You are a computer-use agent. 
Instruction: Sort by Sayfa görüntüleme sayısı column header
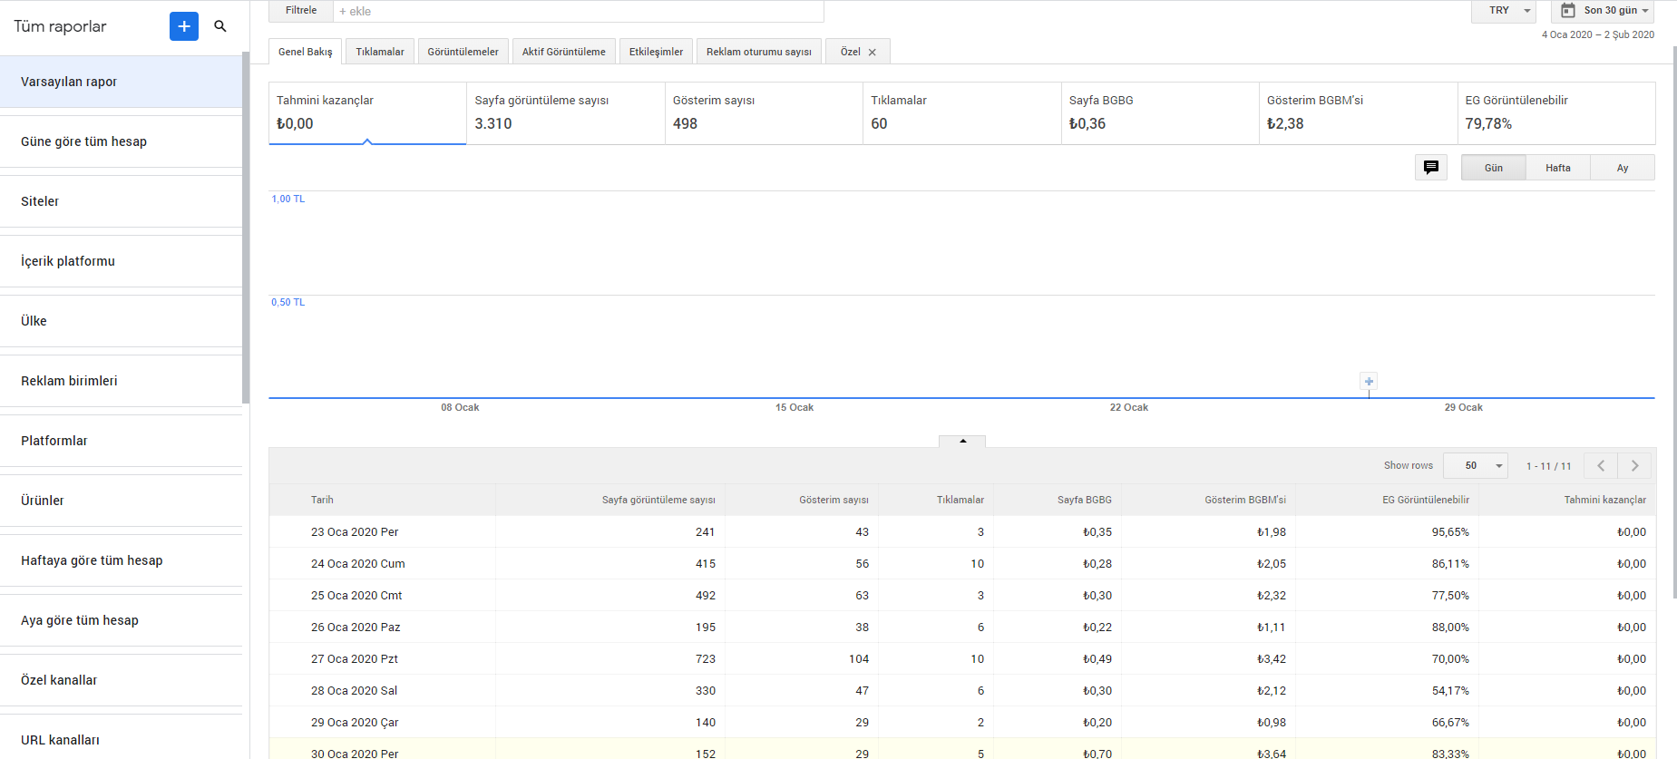[658, 500]
